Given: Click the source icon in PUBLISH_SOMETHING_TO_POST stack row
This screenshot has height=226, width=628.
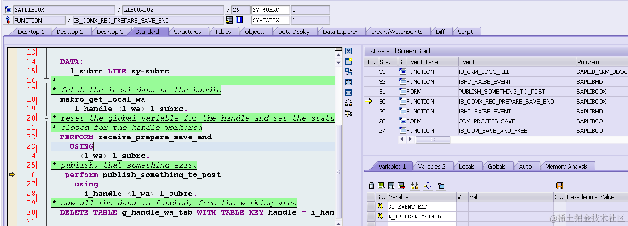Looking at the screenshot, I should pos(402,91).
